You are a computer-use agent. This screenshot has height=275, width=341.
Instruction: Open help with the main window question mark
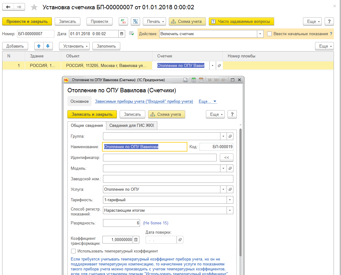(329, 22)
